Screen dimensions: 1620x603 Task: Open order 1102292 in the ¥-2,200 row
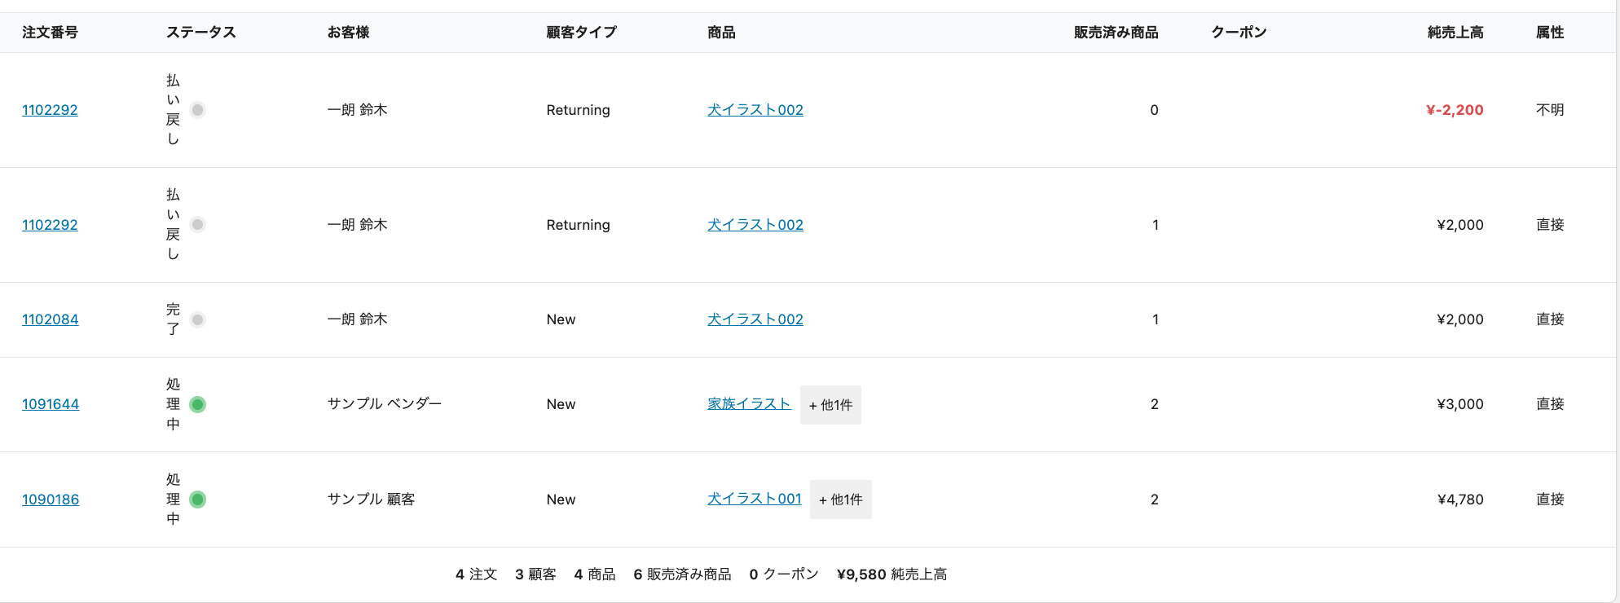(x=50, y=110)
